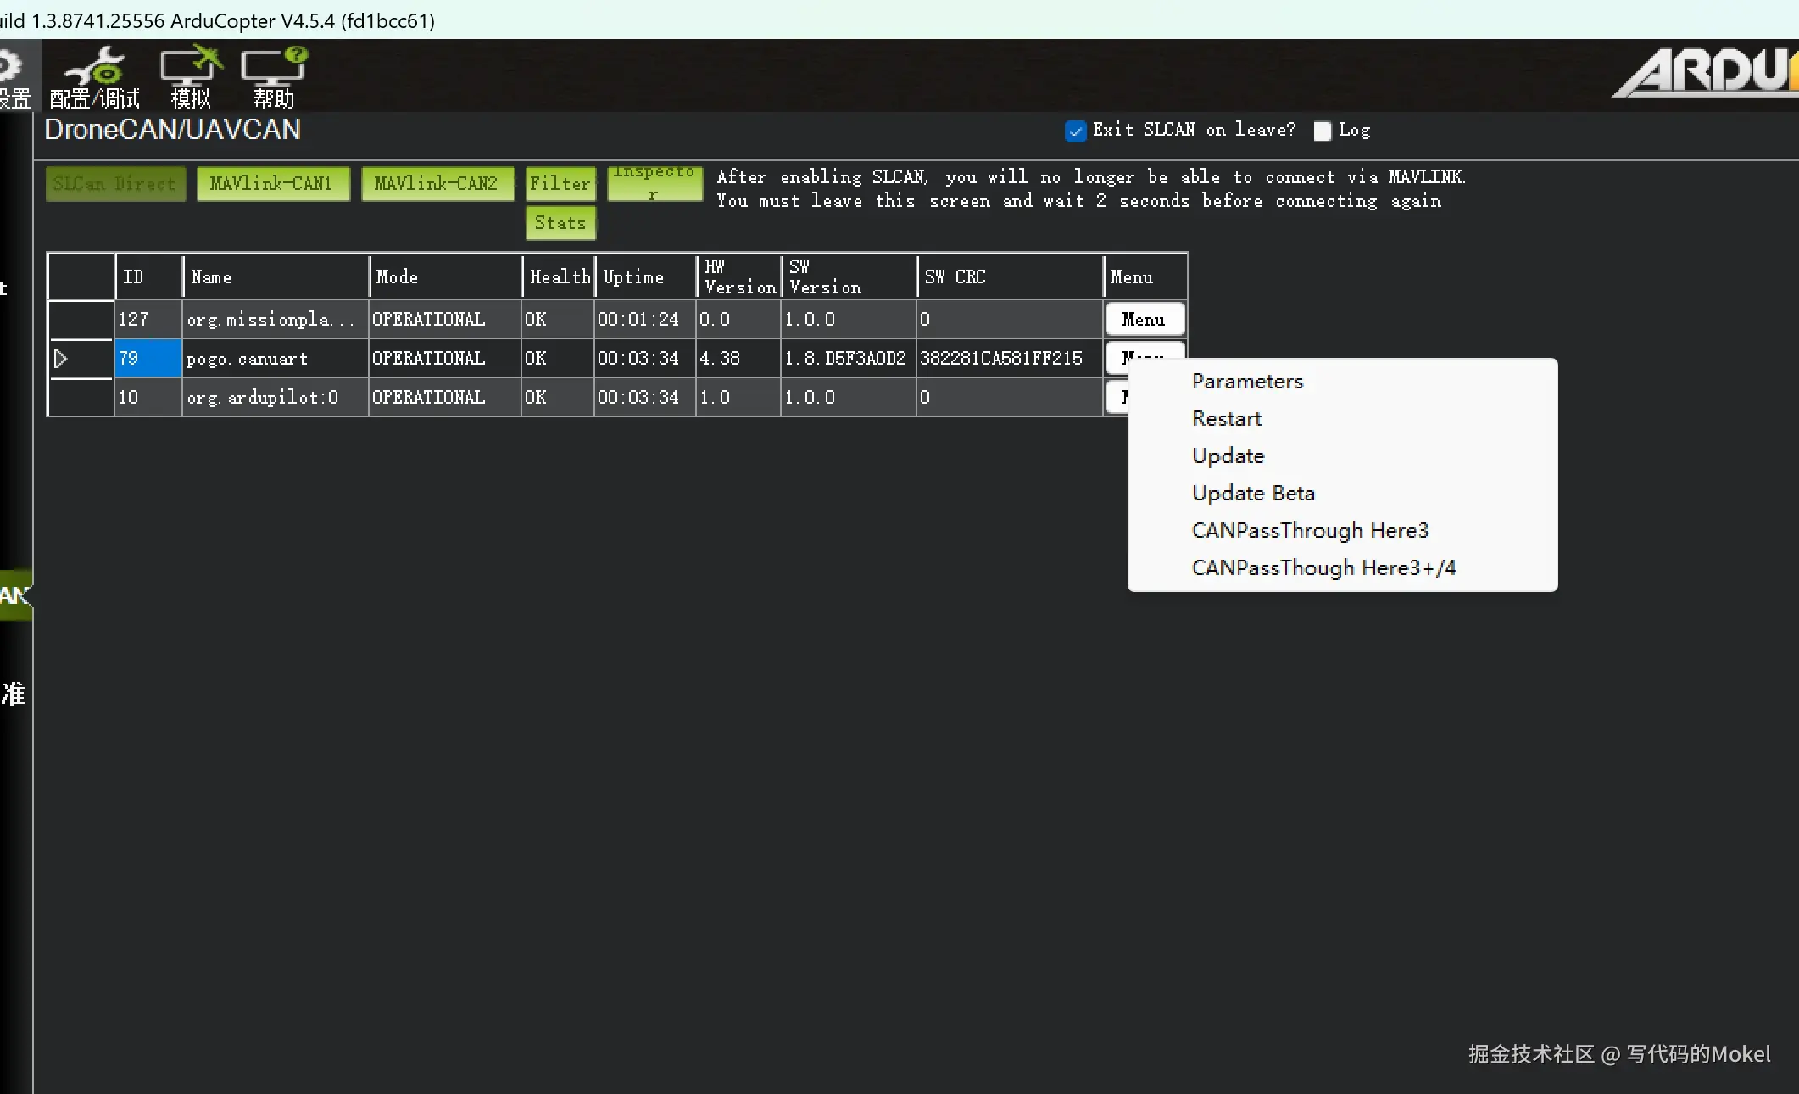The height and width of the screenshot is (1094, 1799).
Task: Select CANPassThrough Here3 option
Action: pyautogui.click(x=1310, y=531)
